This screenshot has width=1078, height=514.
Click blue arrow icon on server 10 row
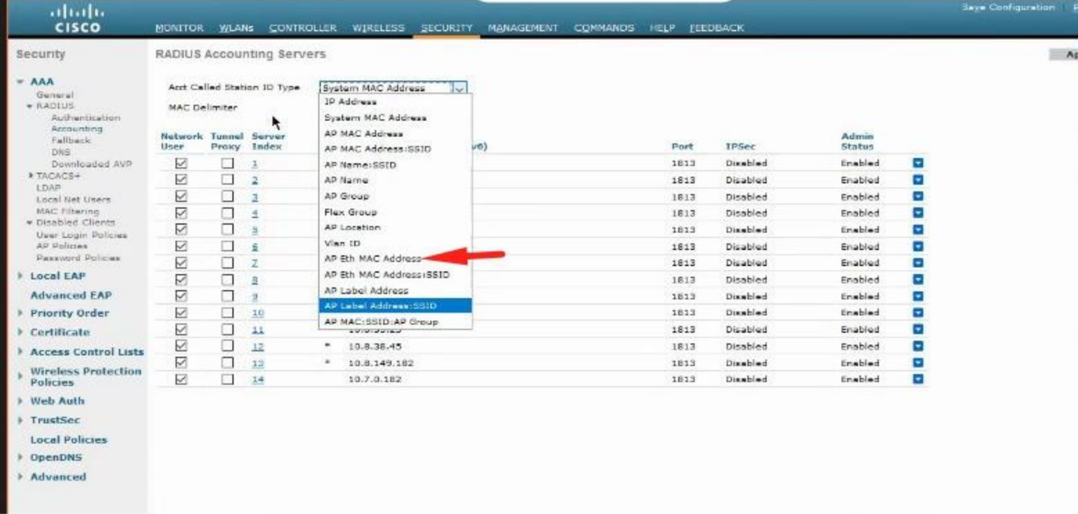pyautogui.click(x=918, y=313)
